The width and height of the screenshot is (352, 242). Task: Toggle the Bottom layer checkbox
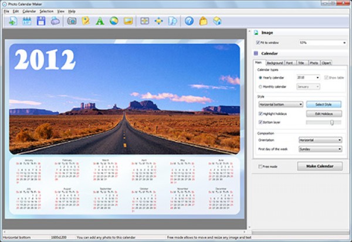click(260, 122)
